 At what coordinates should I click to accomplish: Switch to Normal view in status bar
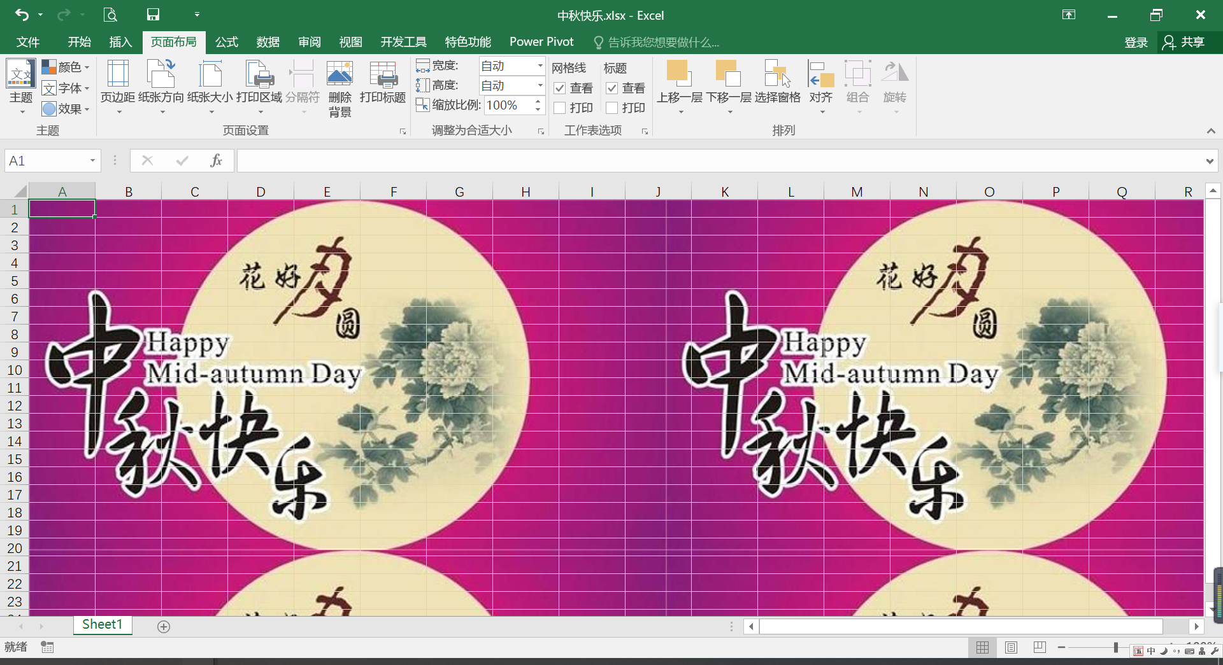click(x=983, y=647)
